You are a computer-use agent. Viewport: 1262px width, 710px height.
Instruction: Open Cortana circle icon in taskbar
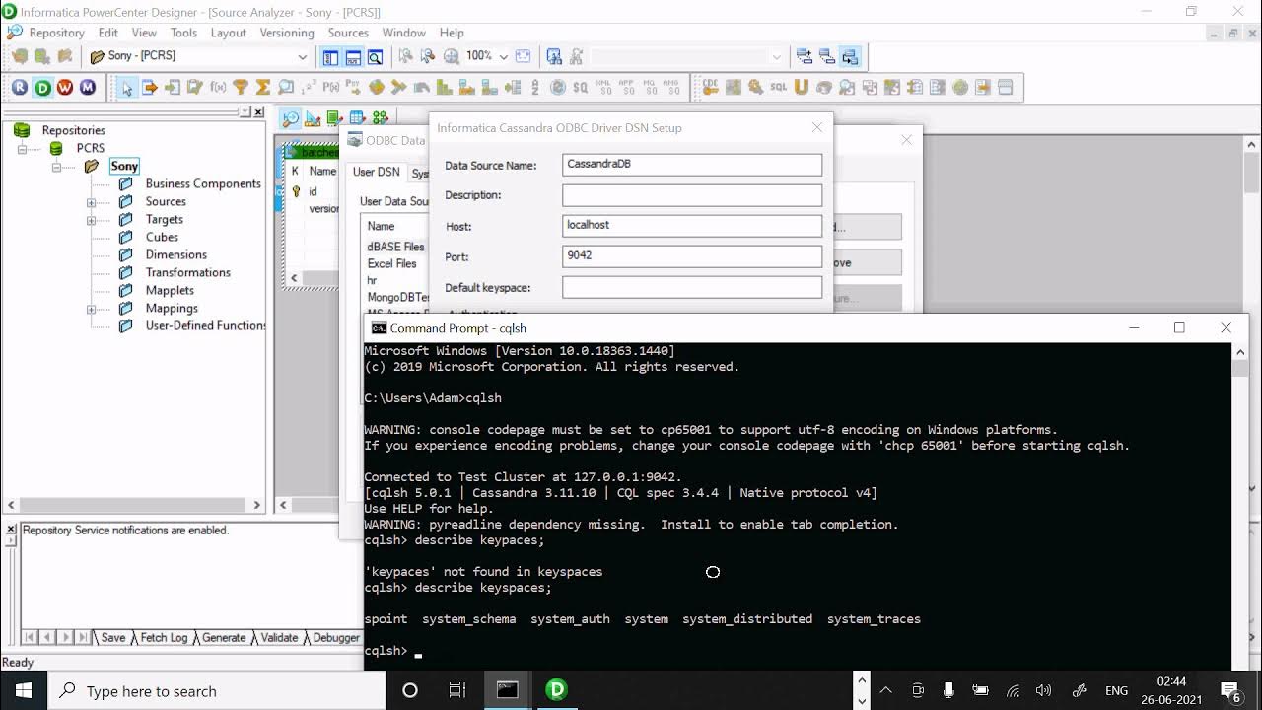click(410, 690)
